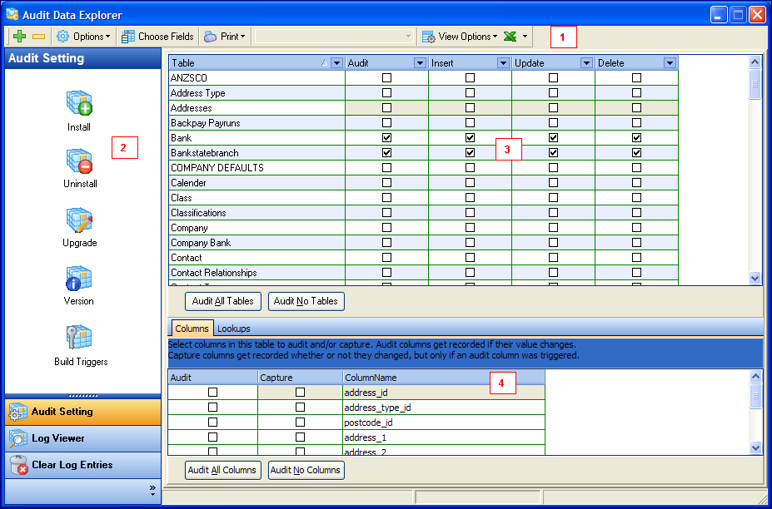Uncheck Insert for Bankstatebranch table
The width and height of the screenshot is (772, 509).
pyautogui.click(x=471, y=152)
